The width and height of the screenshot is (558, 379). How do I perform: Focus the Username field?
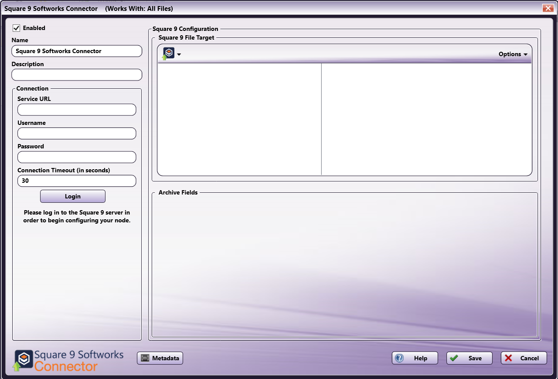tap(77, 133)
